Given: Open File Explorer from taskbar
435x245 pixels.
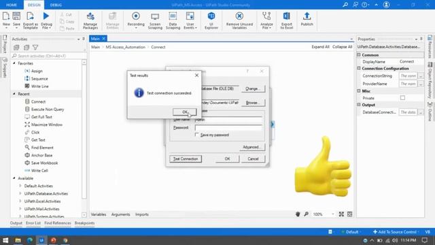Looking at the screenshot, I should pos(18,240).
